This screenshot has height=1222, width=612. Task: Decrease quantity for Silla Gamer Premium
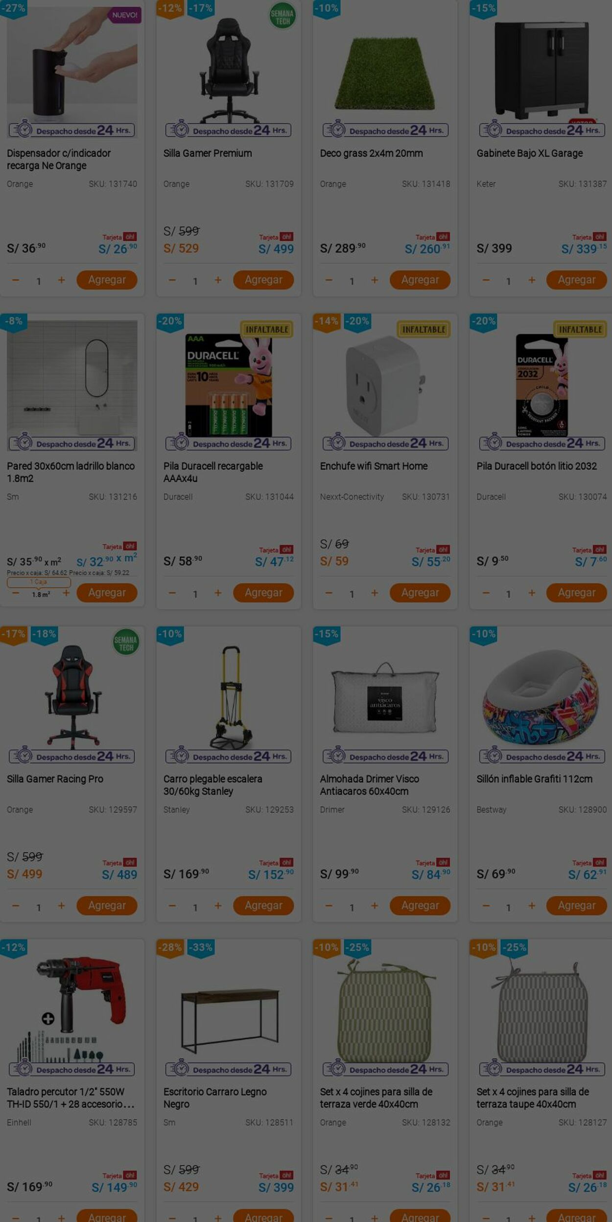click(172, 280)
